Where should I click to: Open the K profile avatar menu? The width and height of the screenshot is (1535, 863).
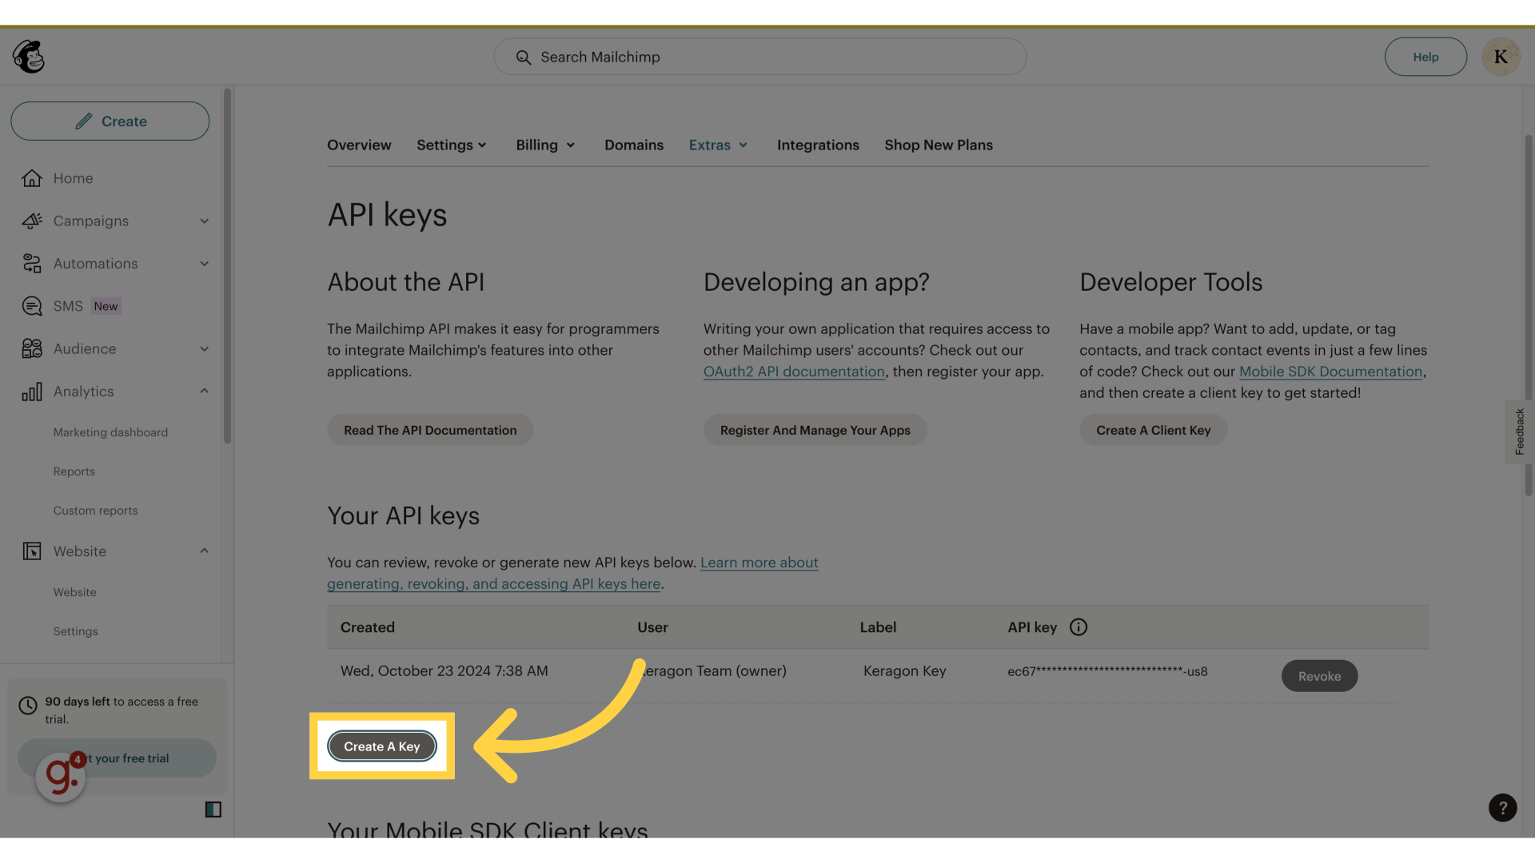click(x=1501, y=57)
